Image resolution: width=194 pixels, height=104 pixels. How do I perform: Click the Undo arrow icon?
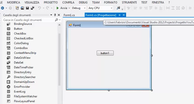point(39,8)
